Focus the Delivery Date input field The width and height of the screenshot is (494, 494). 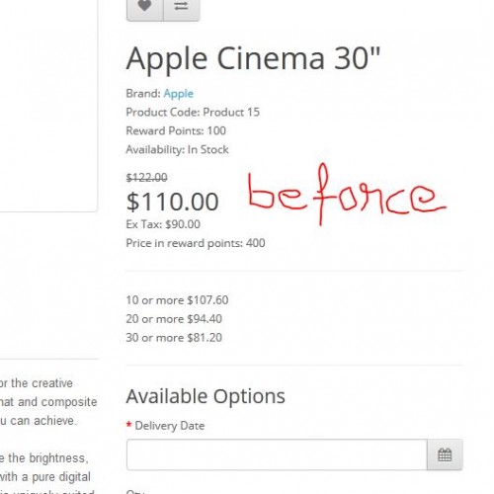(x=277, y=454)
